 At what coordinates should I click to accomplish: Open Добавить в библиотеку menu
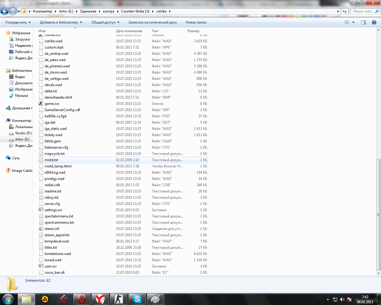click(61, 22)
